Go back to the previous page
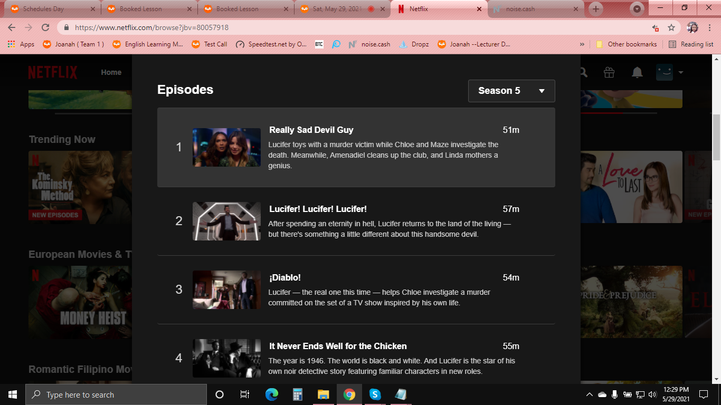721x405 pixels. pos(12,27)
